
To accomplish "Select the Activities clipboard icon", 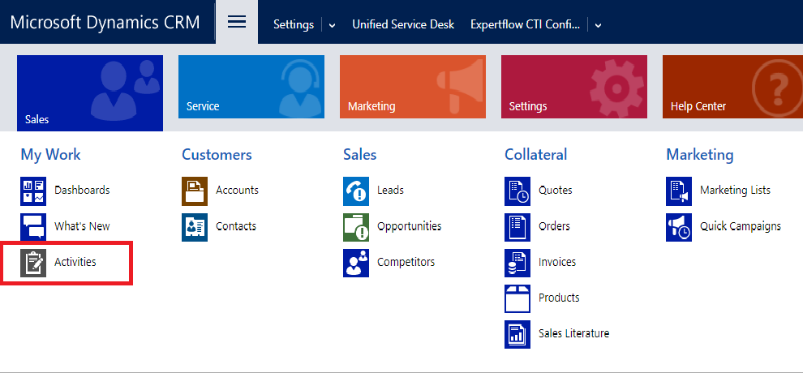I will [x=33, y=263].
